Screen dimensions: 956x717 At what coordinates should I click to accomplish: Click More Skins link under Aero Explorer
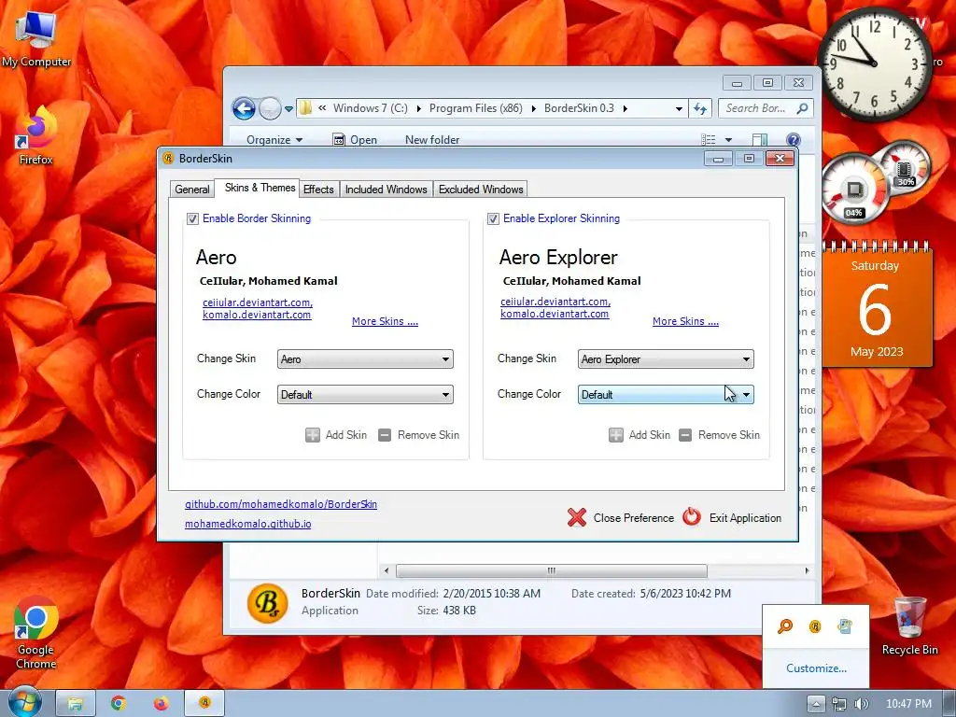[x=685, y=321]
